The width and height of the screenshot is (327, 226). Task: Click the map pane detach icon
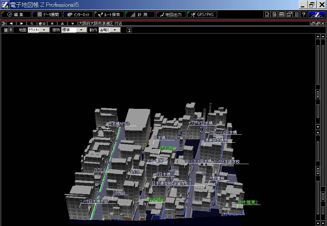(x=313, y=24)
